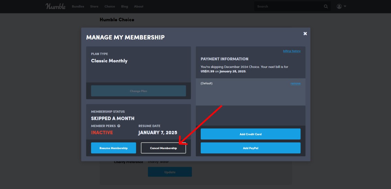Open the billing history link

pyautogui.click(x=292, y=51)
